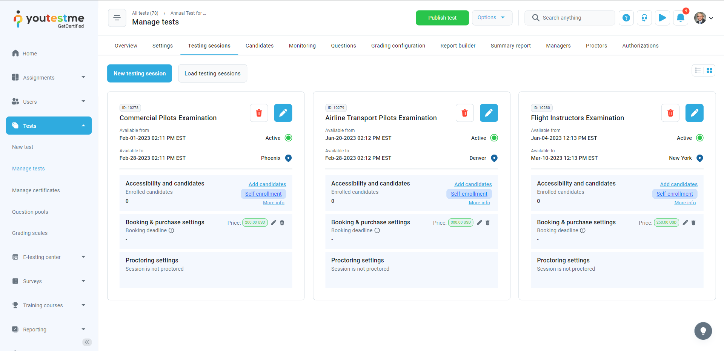Click the Active green status indicator for Phoenix session
Screen dimensions: 724x351
[x=288, y=138]
